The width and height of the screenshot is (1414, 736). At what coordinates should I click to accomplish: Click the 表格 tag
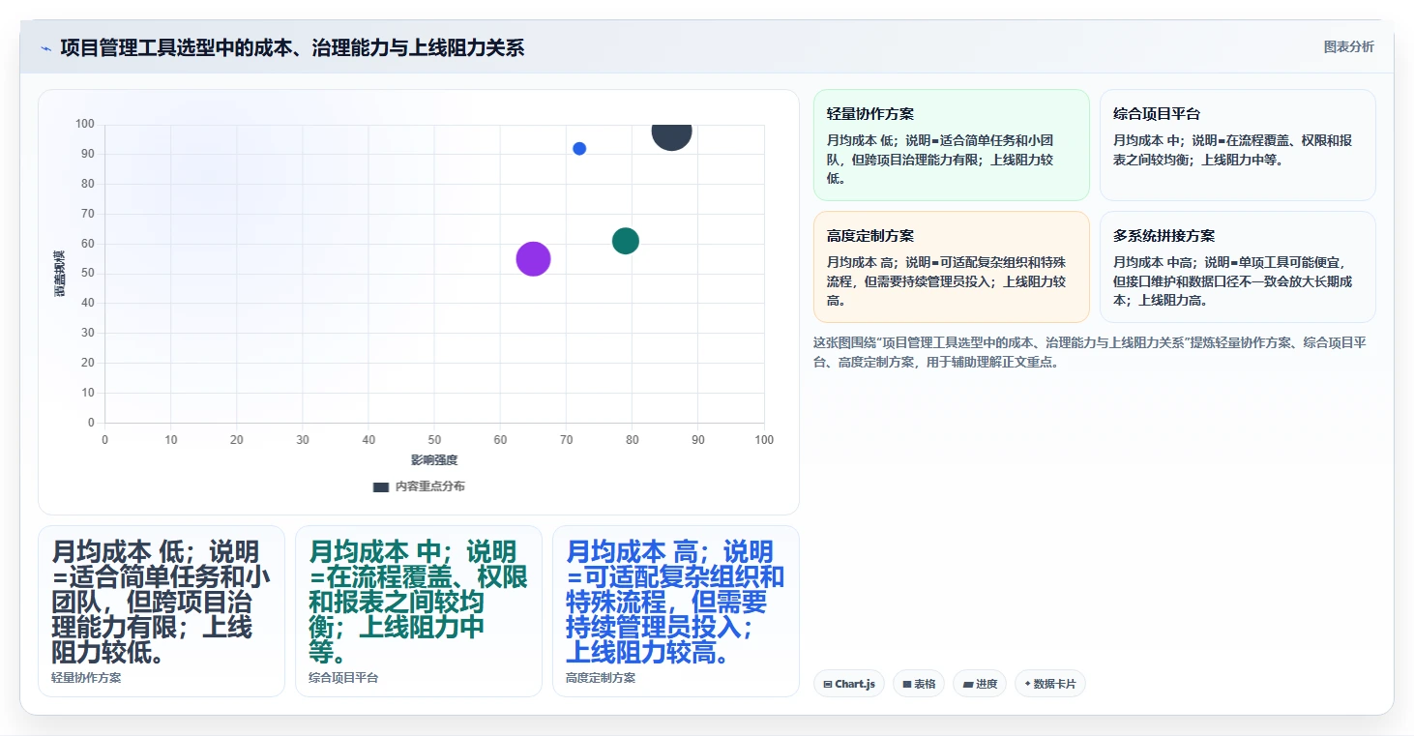coord(919,684)
